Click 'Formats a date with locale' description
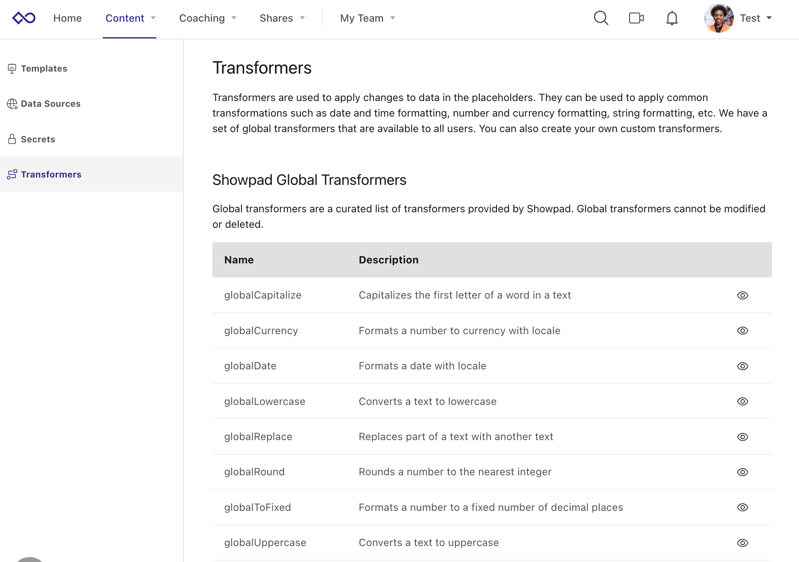The image size is (799, 562). 422,366
